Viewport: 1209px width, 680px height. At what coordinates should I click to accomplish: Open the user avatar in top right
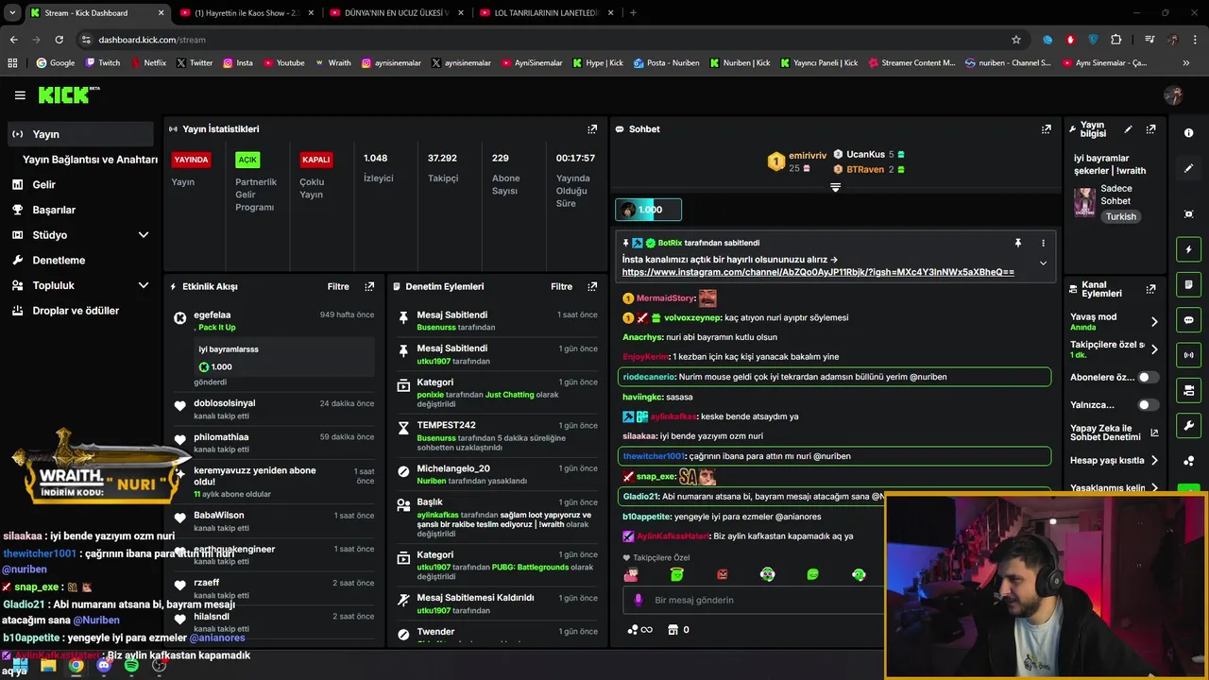point(1173,95)
